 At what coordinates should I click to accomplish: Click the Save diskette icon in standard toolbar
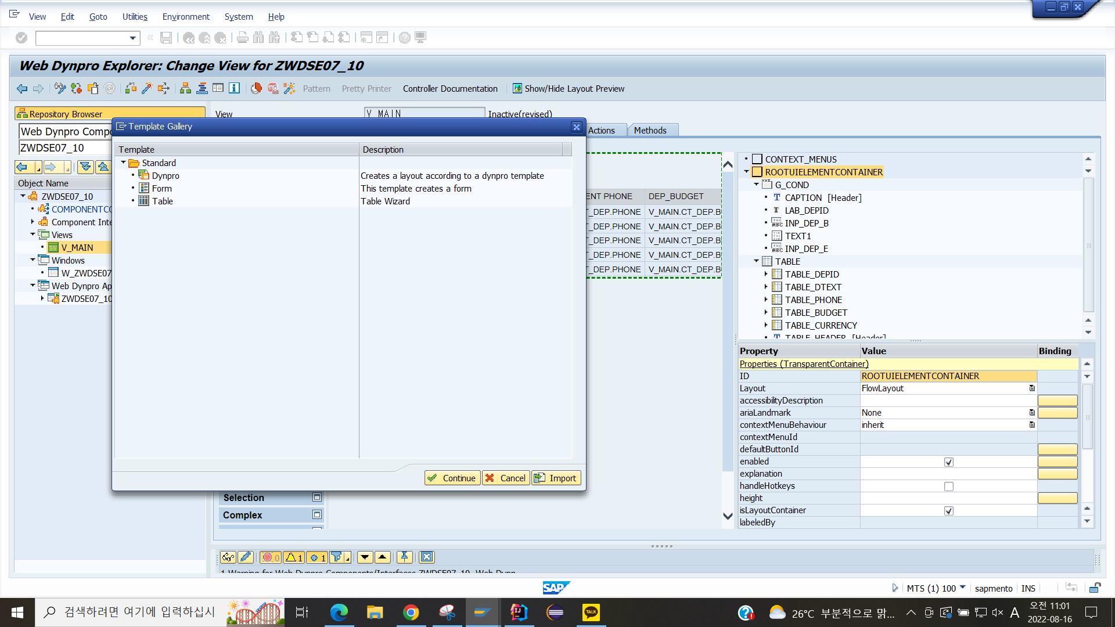click(166, 38)
